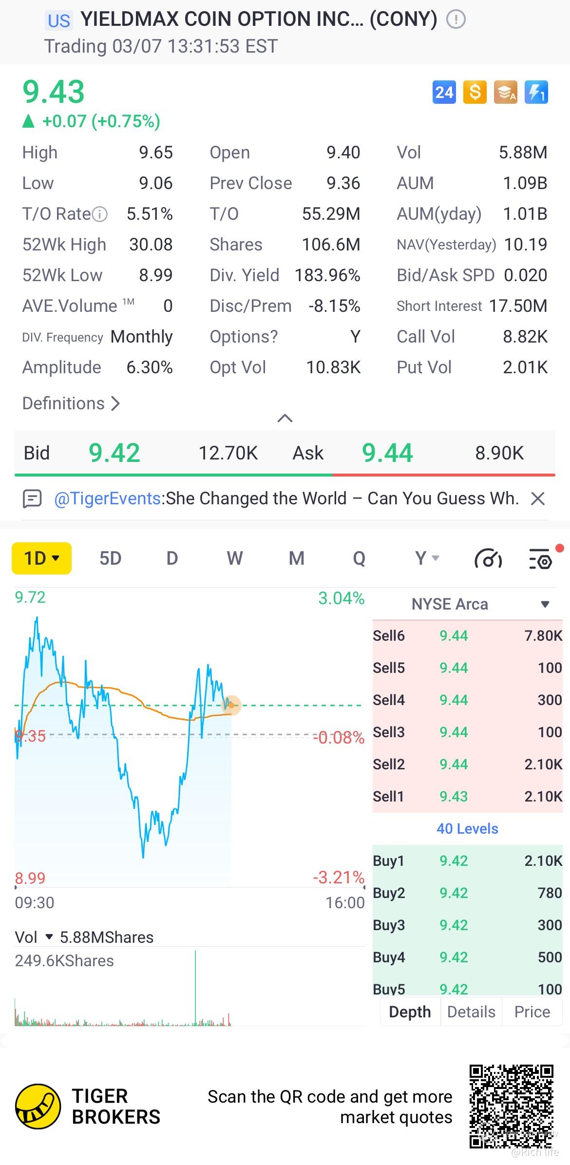The image size is (570, 1165).
Task: Select the Depth tab
Action: (x=410, y=1012)
